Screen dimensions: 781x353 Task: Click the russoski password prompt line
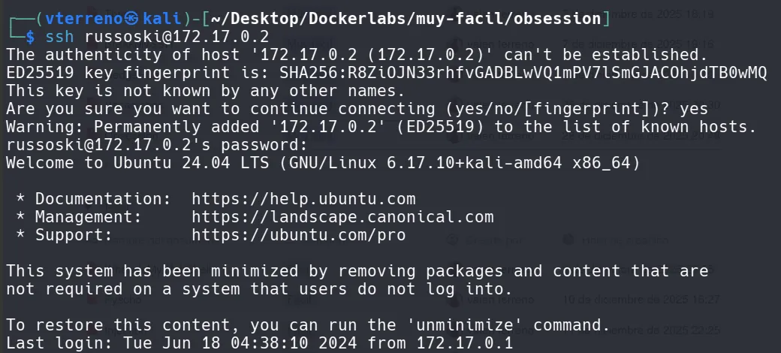156,145
